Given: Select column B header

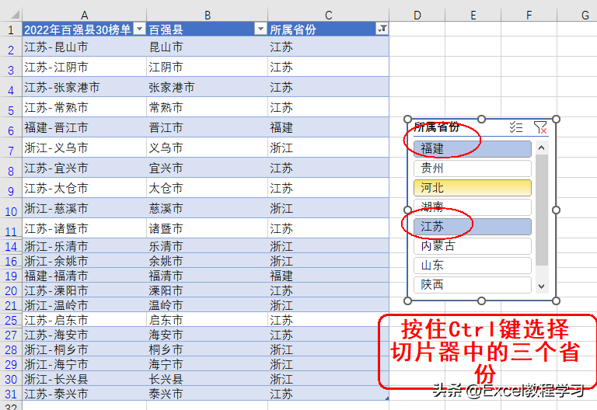Looking at the screenshot, I should pyautogui.click(x=207, y=15).
